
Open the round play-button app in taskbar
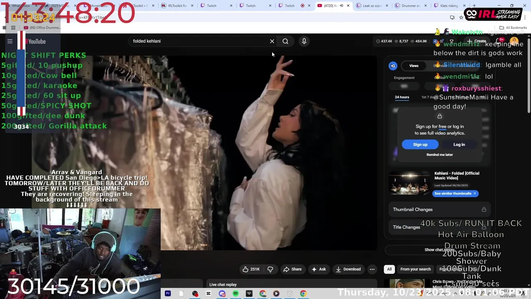tap(276, 294)
